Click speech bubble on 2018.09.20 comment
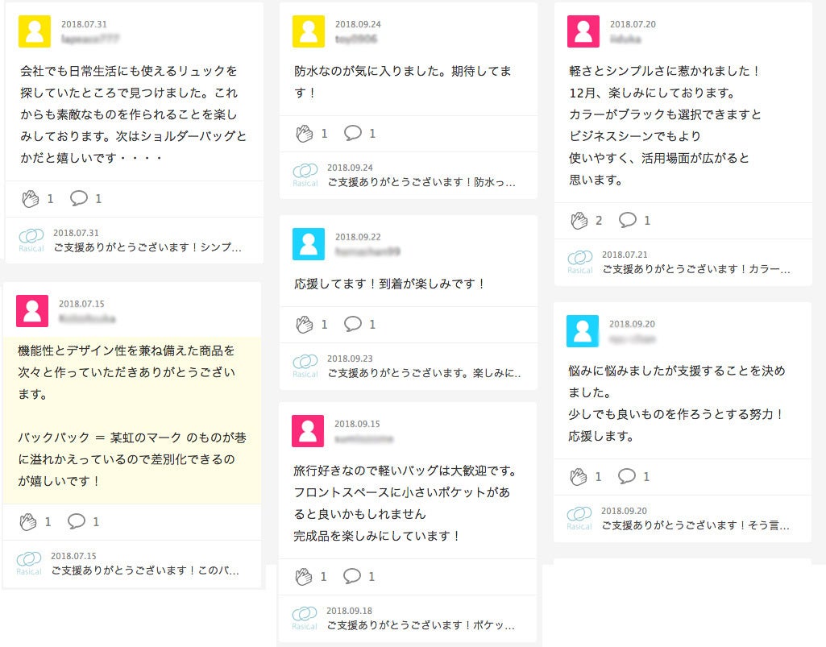Image resolution: width=826 pixels, height=647 pixels. pyautogui.click(x=627, y=476)
